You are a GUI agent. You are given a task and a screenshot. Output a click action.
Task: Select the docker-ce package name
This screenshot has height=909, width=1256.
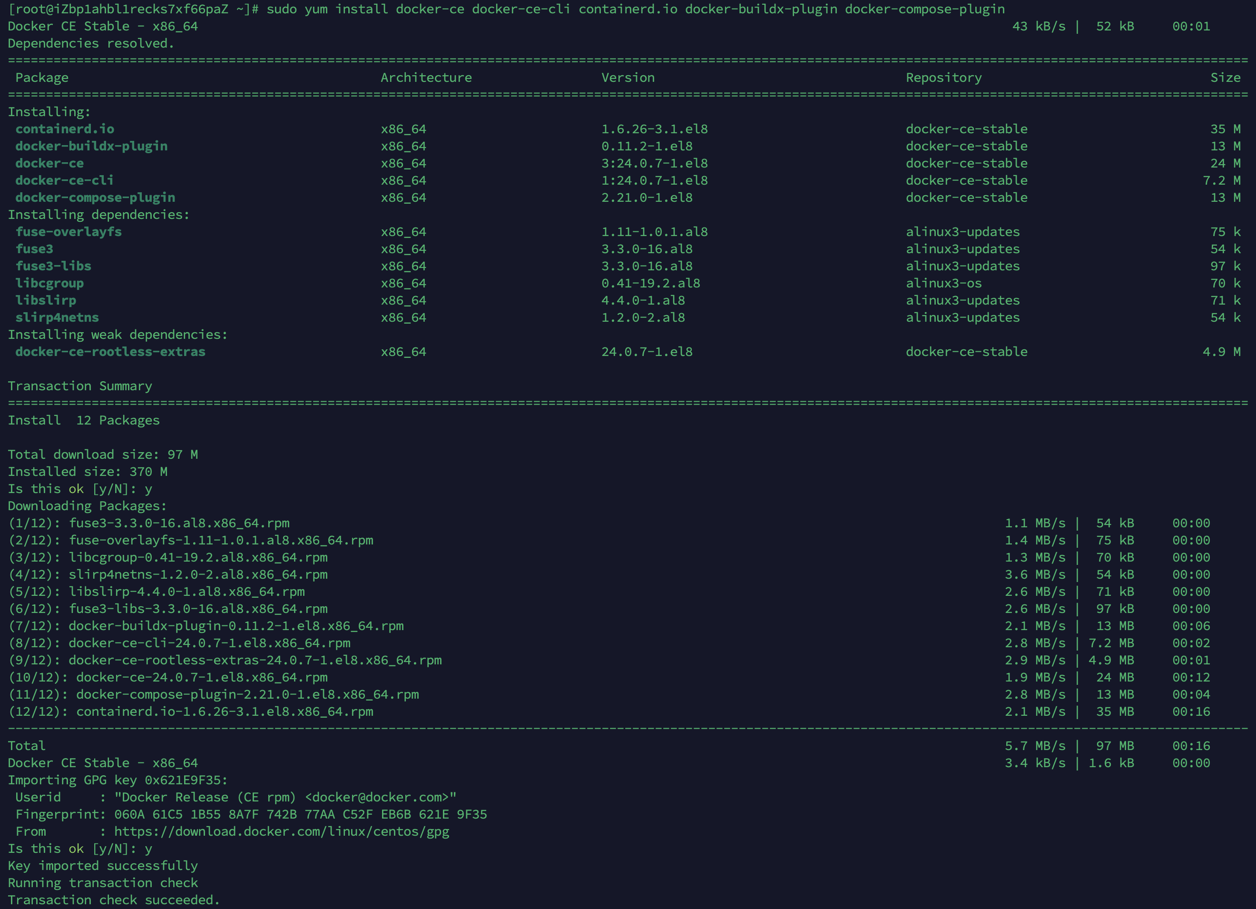coord(49,163)
